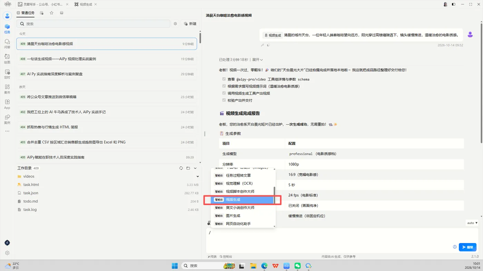Open the auto model dropdown
Viewport: 483px width, 271px height.
point(472,223)
